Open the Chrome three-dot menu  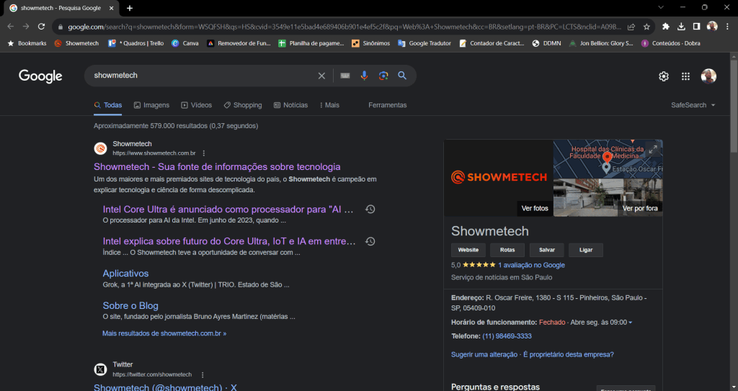tap(728, 27)
